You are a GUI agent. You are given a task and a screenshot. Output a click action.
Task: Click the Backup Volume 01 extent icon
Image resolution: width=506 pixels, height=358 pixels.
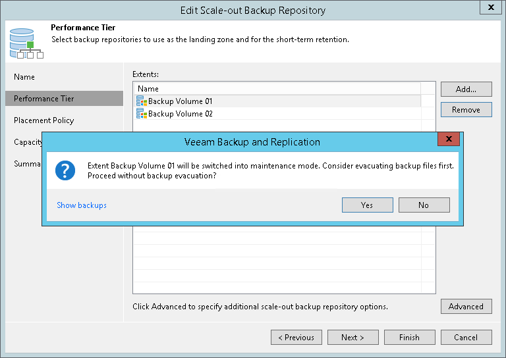[142, 101]
